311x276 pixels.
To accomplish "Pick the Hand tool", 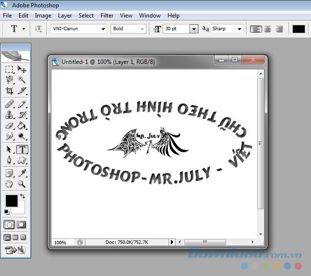I will [x=9, y=184].
